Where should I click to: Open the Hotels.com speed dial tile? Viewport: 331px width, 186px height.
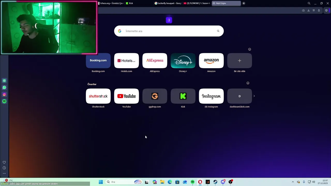(x=126, y=61)
